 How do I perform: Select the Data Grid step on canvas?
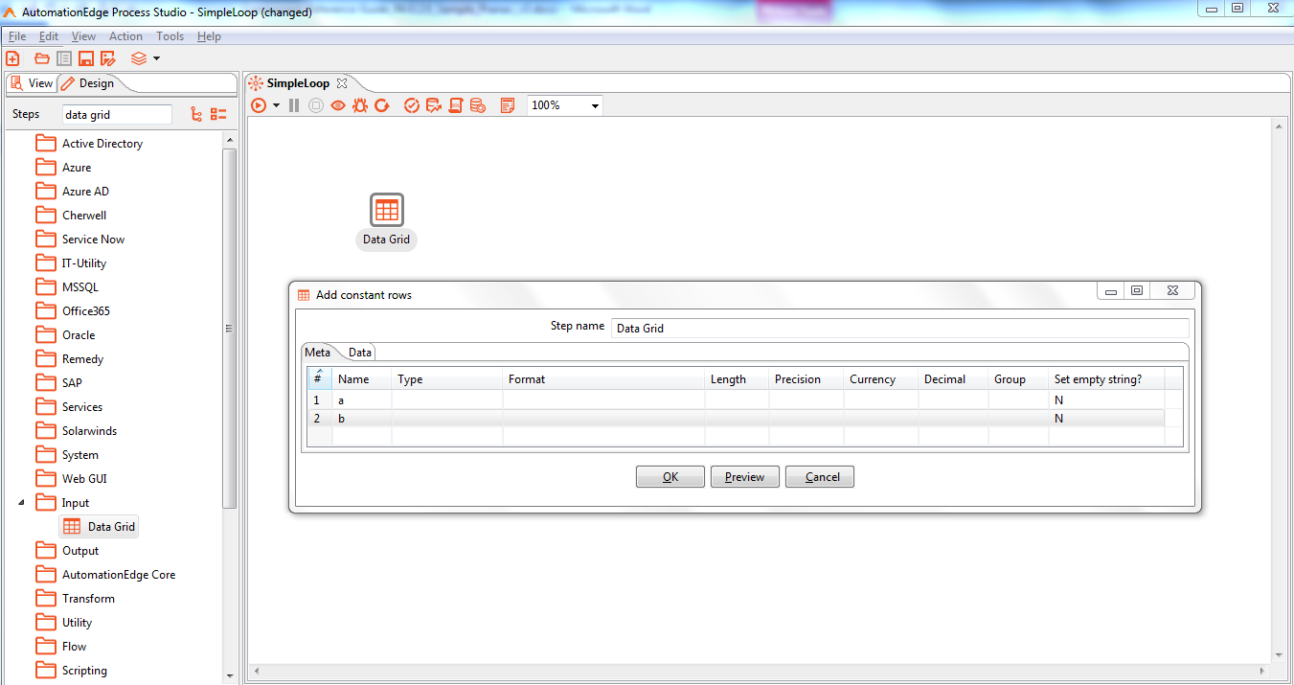pos(387,210)
